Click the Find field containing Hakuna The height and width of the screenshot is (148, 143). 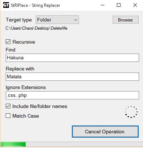tap(72, 58)
